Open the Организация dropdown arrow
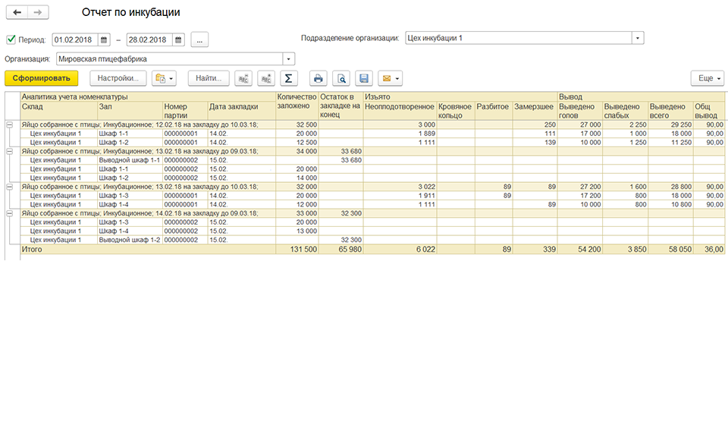728x425 pixels. coord(288,59)
